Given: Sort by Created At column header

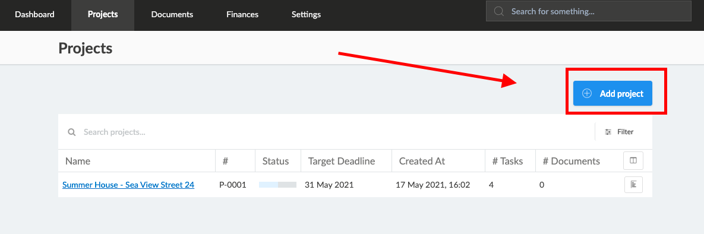Looking at the screenshot, I should point(422,161).
